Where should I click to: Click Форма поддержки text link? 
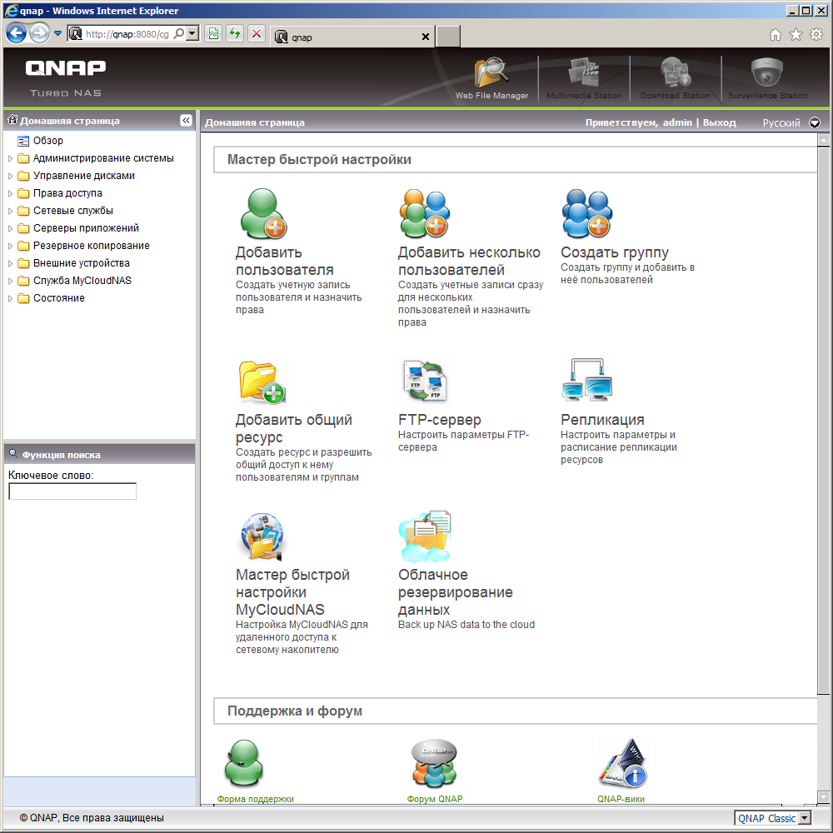(255, 799)
